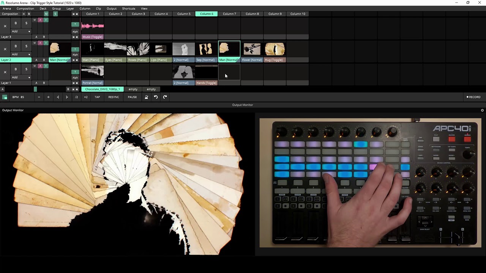The height and width of the screenshot is (273, 486).
Task: Toggle pink A audio tab on Layer 2
Action: 40,43
